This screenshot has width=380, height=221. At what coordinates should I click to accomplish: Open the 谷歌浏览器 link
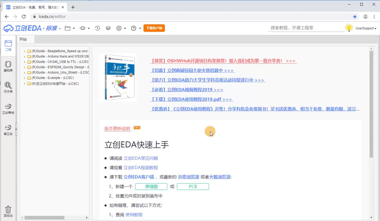click(x=189, y=177)
